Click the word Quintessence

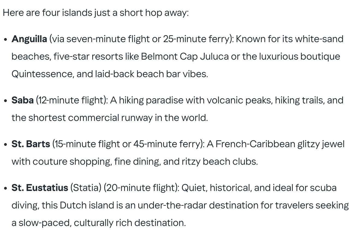coord(43,74)
